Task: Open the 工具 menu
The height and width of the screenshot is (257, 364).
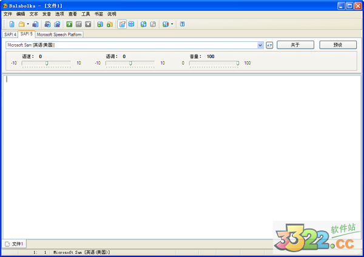Action: 86,14
